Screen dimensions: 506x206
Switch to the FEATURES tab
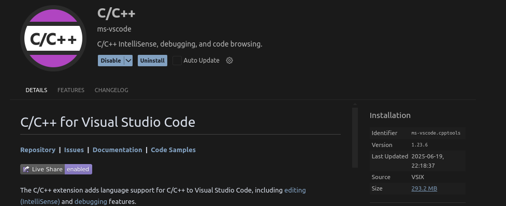point(71,90)
